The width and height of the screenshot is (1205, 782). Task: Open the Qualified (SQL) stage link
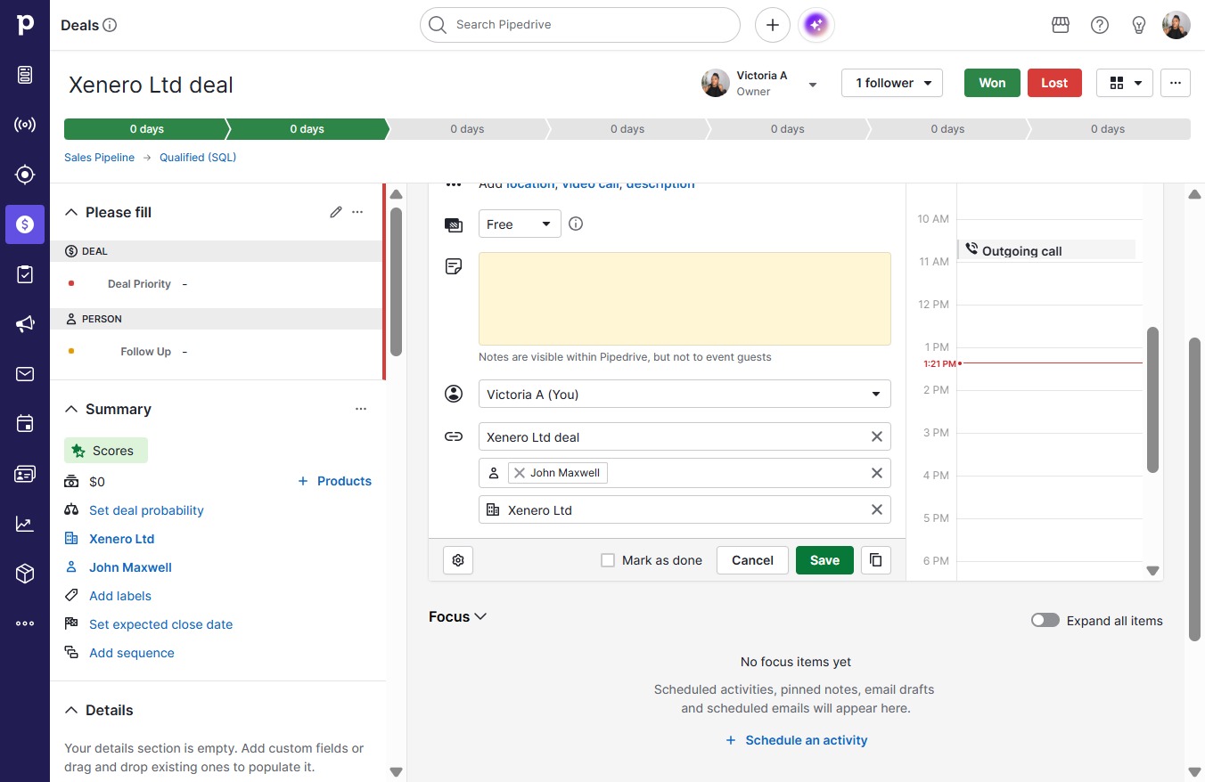[x=198, y=158]
